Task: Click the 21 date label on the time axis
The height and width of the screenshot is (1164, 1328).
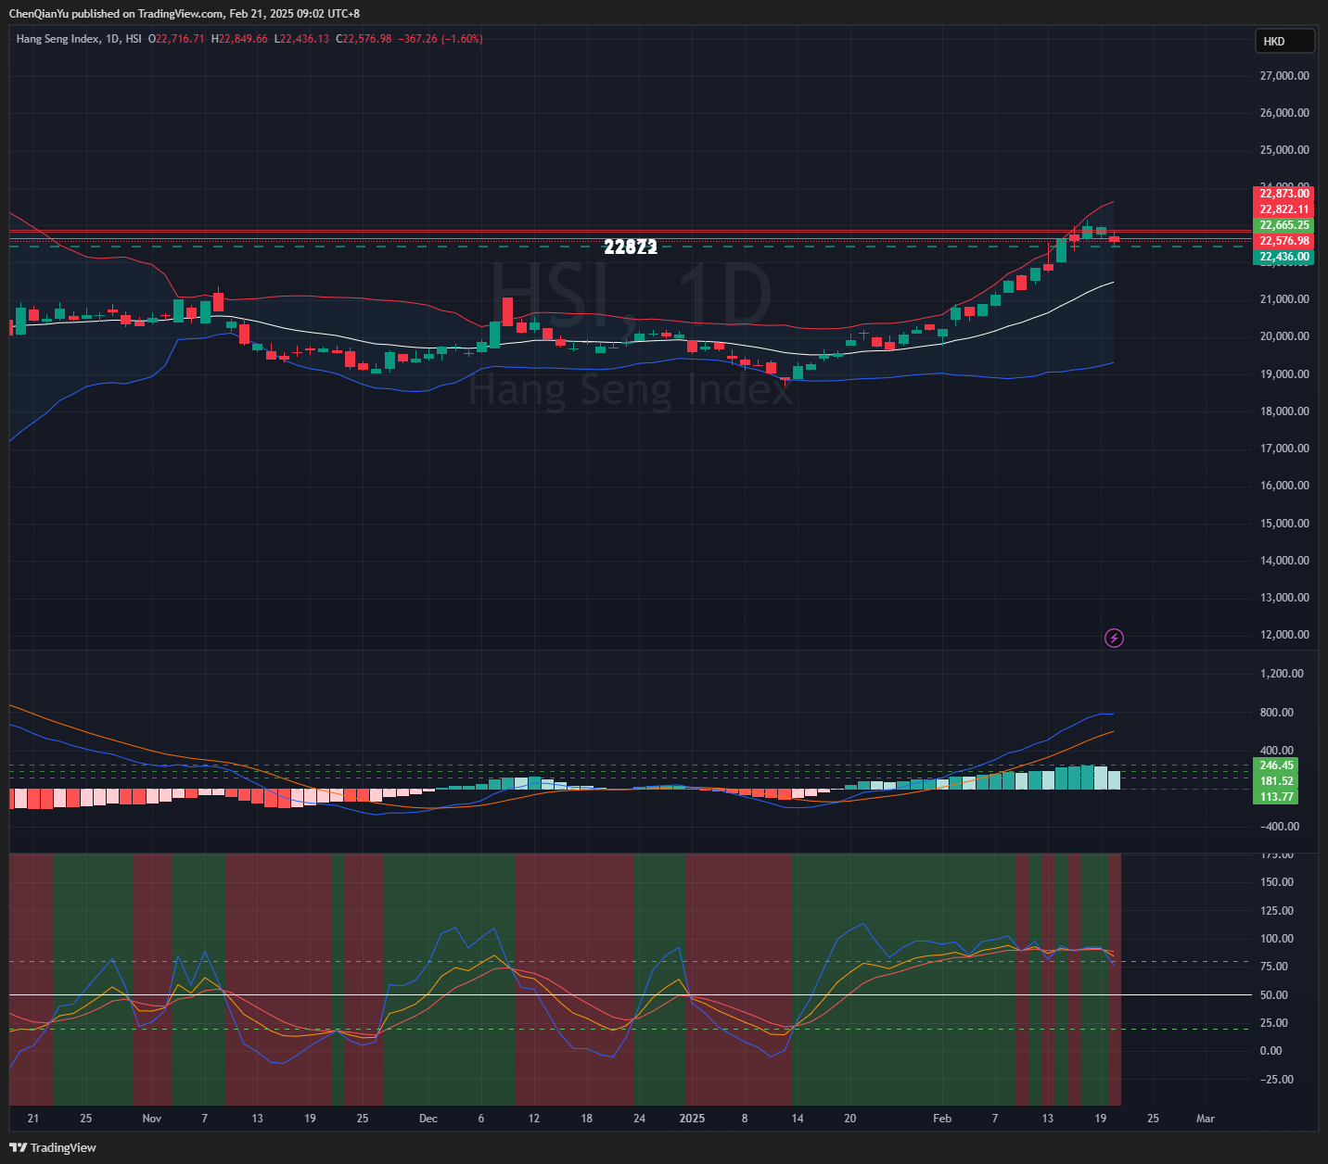Action: [x=33, y=1119]
